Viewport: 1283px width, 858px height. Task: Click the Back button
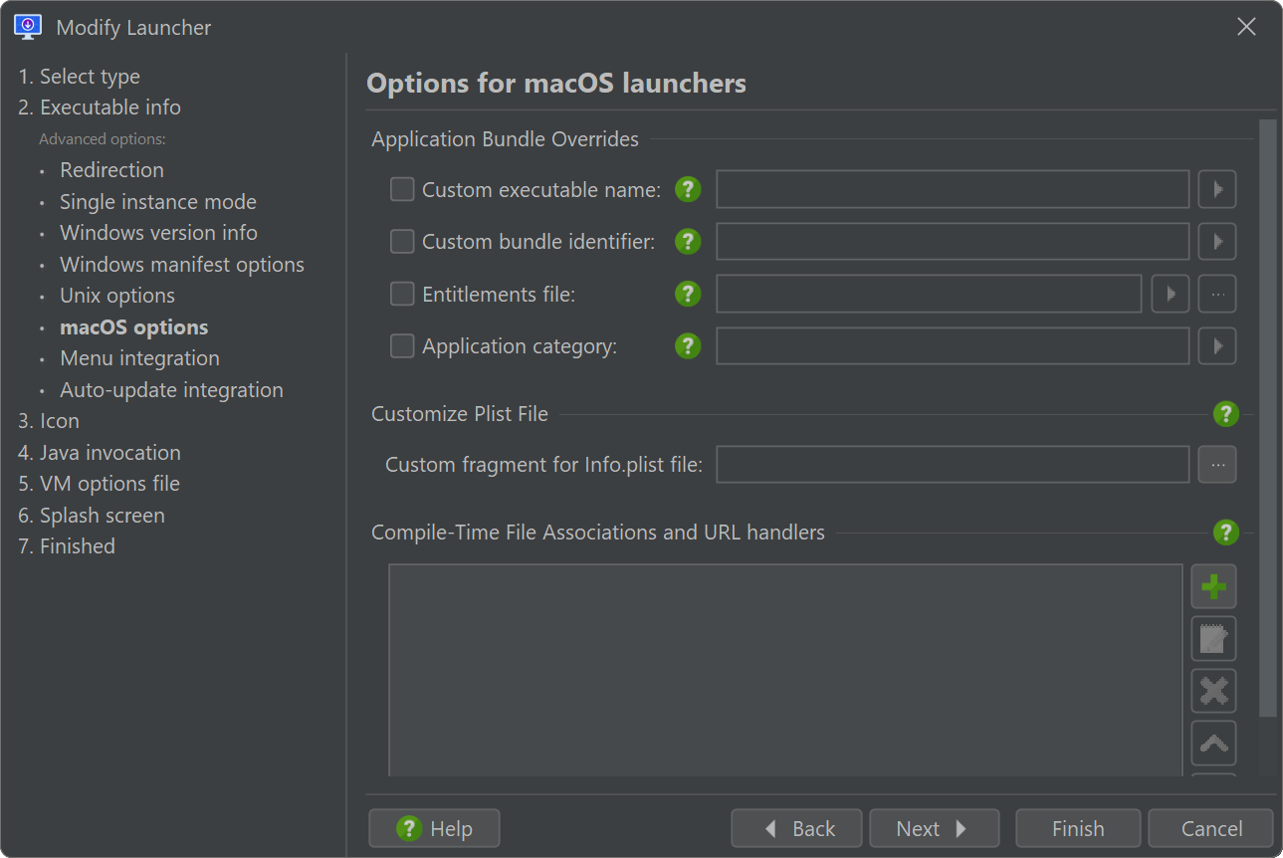[x=797, y=828]
